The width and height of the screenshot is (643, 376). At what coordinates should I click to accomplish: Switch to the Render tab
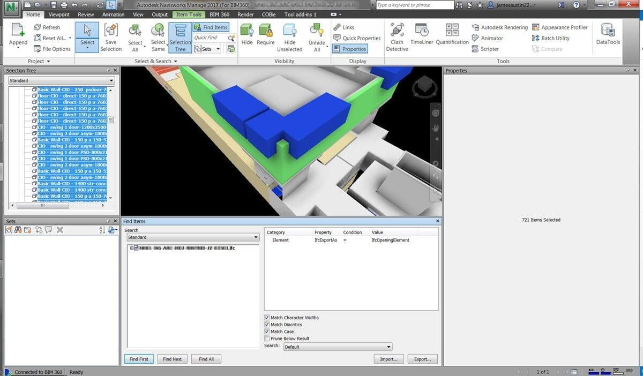[x=245, y=14]
